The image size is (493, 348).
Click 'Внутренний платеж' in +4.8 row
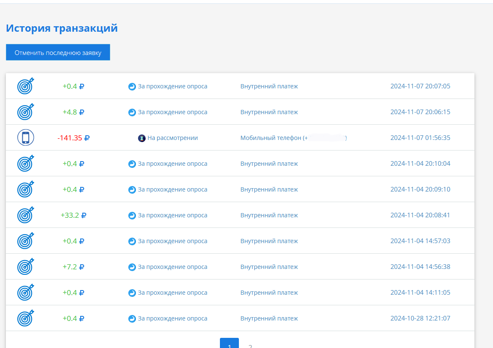269,112
